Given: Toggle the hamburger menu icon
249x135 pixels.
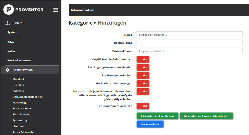Looking at the screenshot, I should (56, 10).
